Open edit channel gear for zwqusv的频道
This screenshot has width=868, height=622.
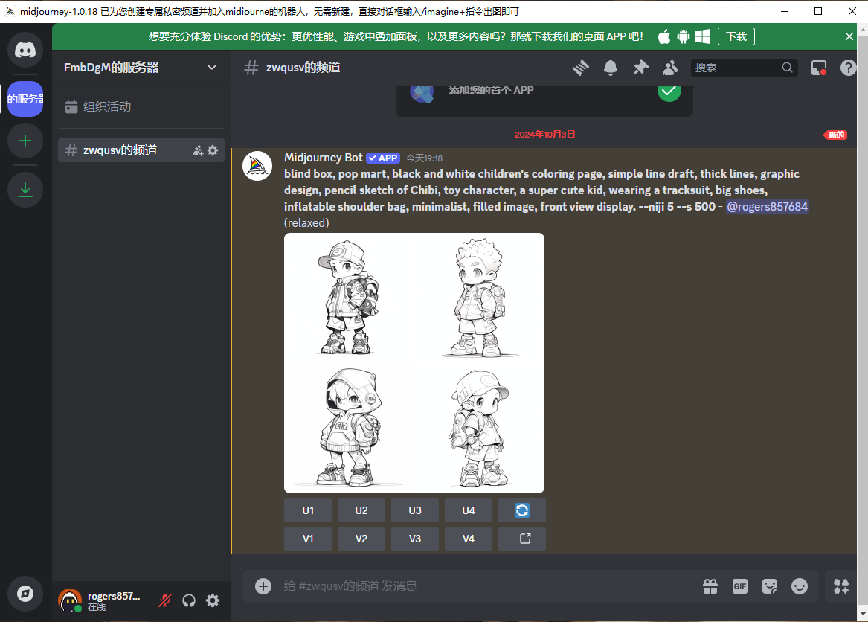click(x=213, y=150)
